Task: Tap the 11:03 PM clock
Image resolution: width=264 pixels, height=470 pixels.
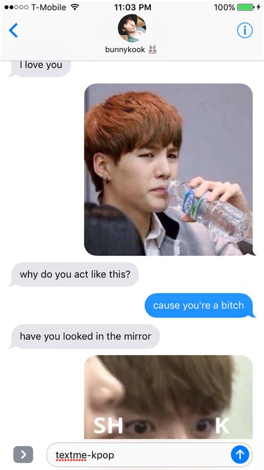Action: pyautogui.click(x=133, y=7)
